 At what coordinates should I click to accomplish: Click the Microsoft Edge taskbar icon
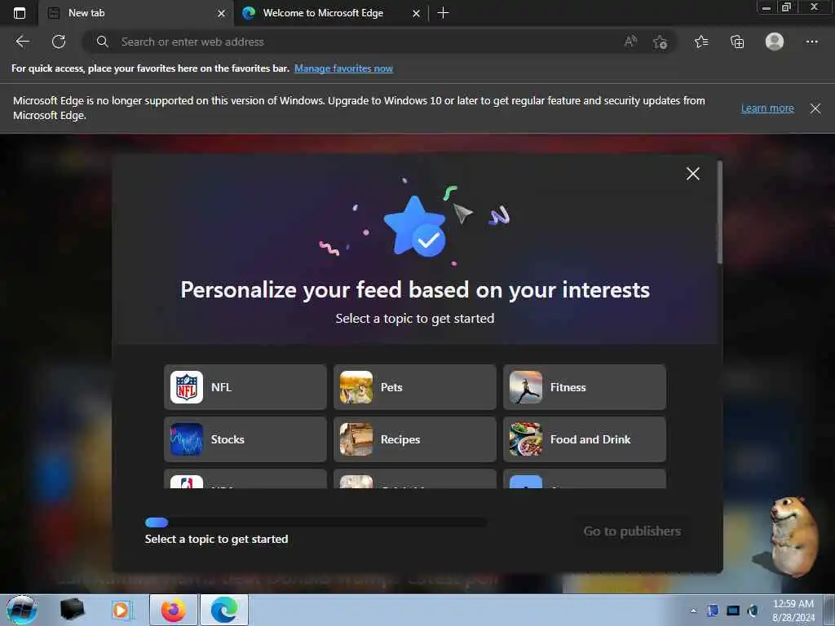click(224, 610)
